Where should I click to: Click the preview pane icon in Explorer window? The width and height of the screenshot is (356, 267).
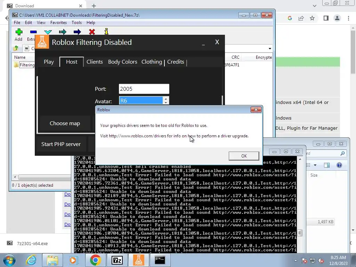point(327,165)
